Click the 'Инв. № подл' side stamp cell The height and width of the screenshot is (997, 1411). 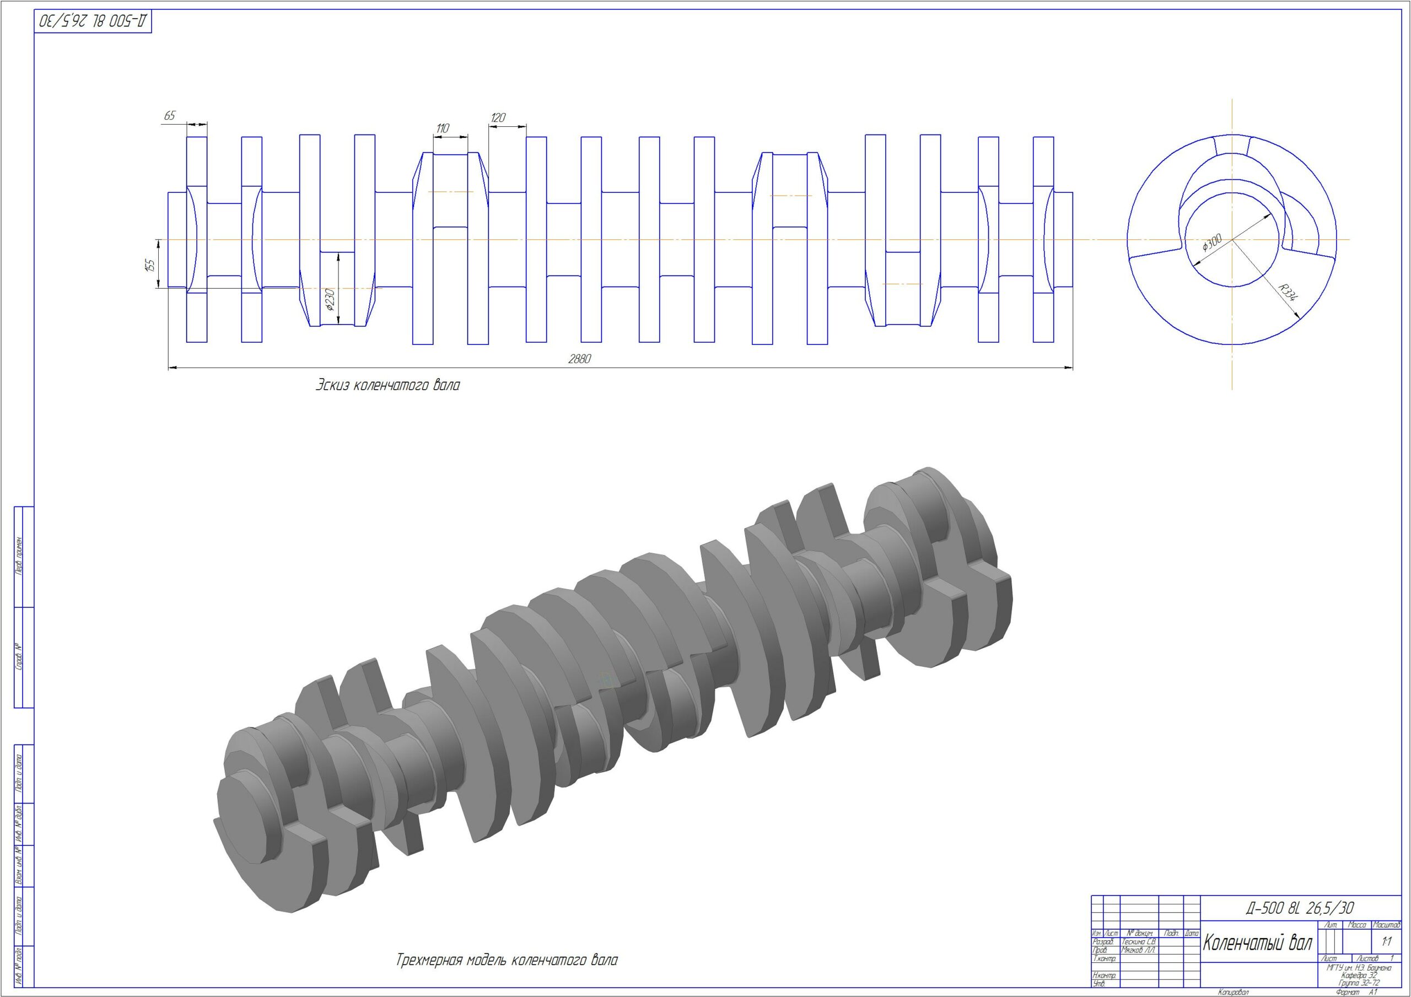coord(18,966)
